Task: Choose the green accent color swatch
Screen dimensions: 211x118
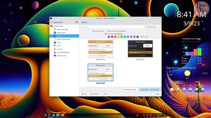Action: pyautogui.click(x=122, y=37)
